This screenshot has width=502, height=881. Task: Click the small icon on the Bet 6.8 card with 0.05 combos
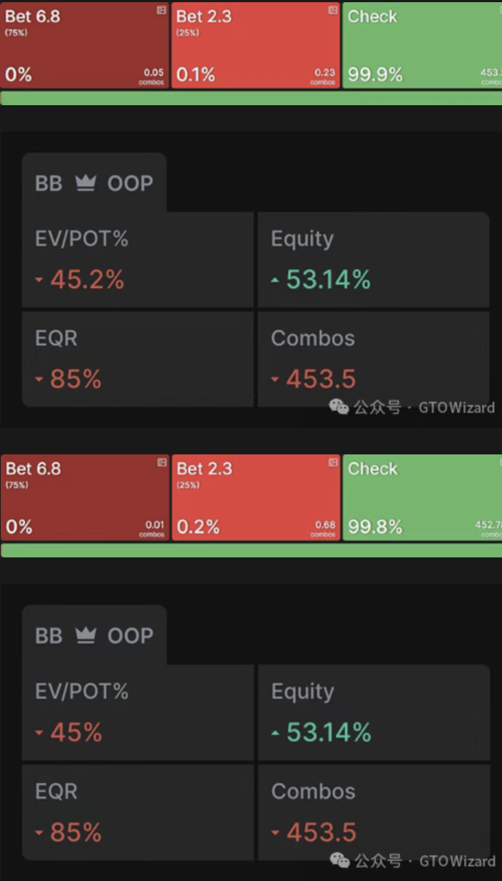pos(161,10)
